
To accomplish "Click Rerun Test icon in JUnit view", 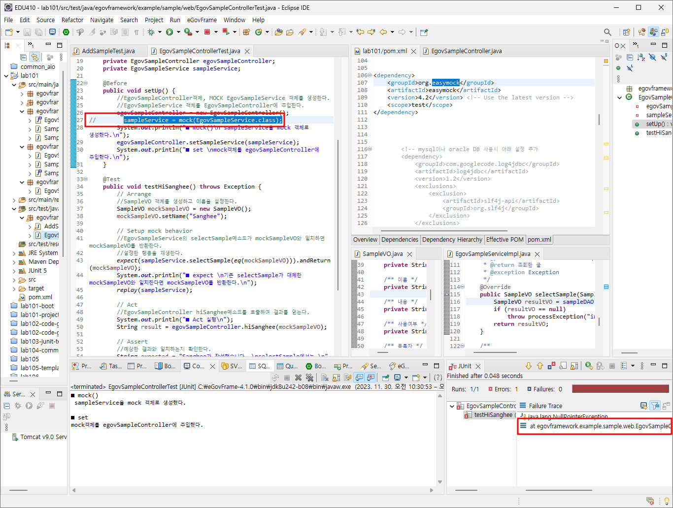I will [589, 366].
